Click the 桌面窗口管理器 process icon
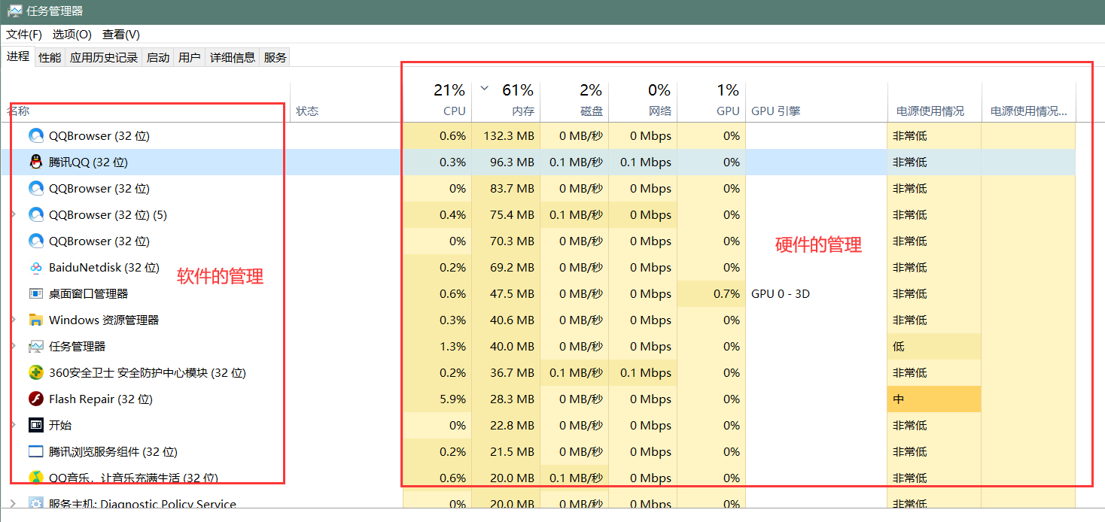The height and width of the screenshot is (522, 1105). (36, 294)
